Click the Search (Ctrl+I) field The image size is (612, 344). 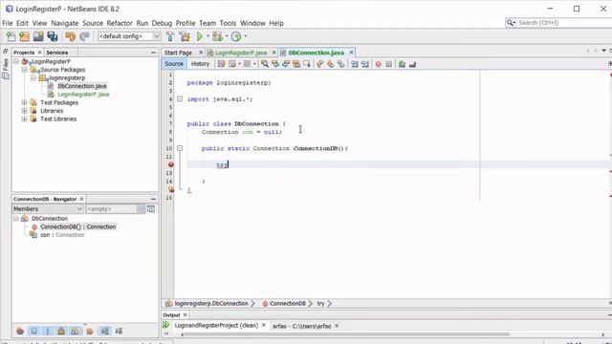[x=558, y=23]
